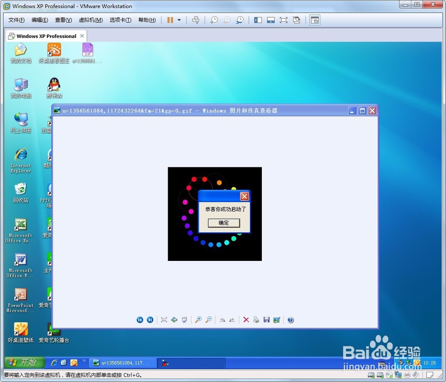Viewport: 446px width, 382px height.
Task: Click the VMware message log note icon
Action: (x=430, y=375)
